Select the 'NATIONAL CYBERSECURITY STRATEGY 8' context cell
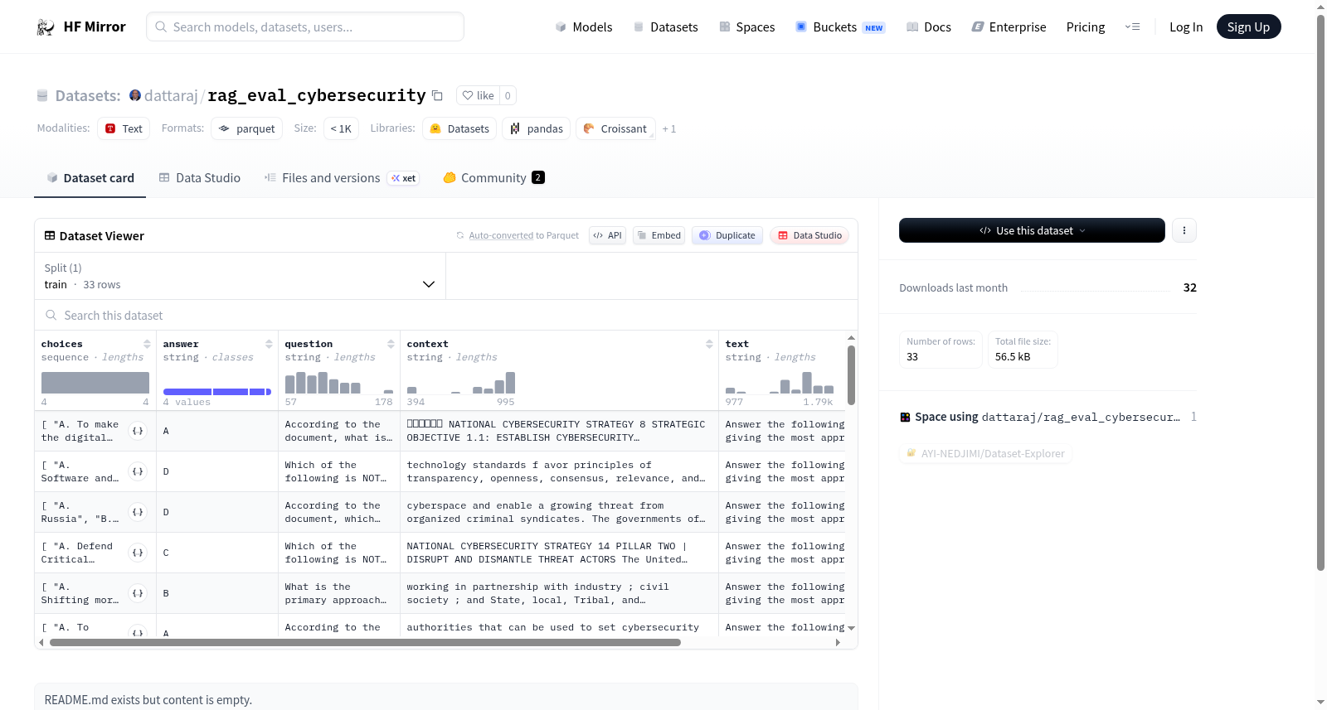 559,431
